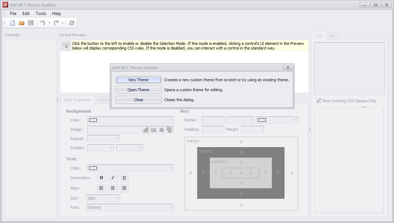Set text alignment to right
The width and height of the screenshot is (394, 223).
124,188
